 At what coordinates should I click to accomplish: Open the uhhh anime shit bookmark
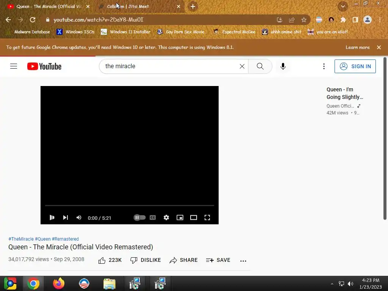282,32
